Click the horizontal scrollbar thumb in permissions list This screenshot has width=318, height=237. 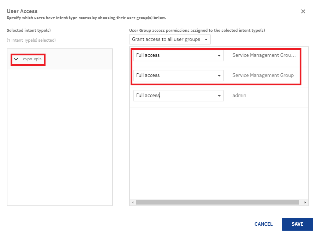pyautogui.click(x=217, y=202)
